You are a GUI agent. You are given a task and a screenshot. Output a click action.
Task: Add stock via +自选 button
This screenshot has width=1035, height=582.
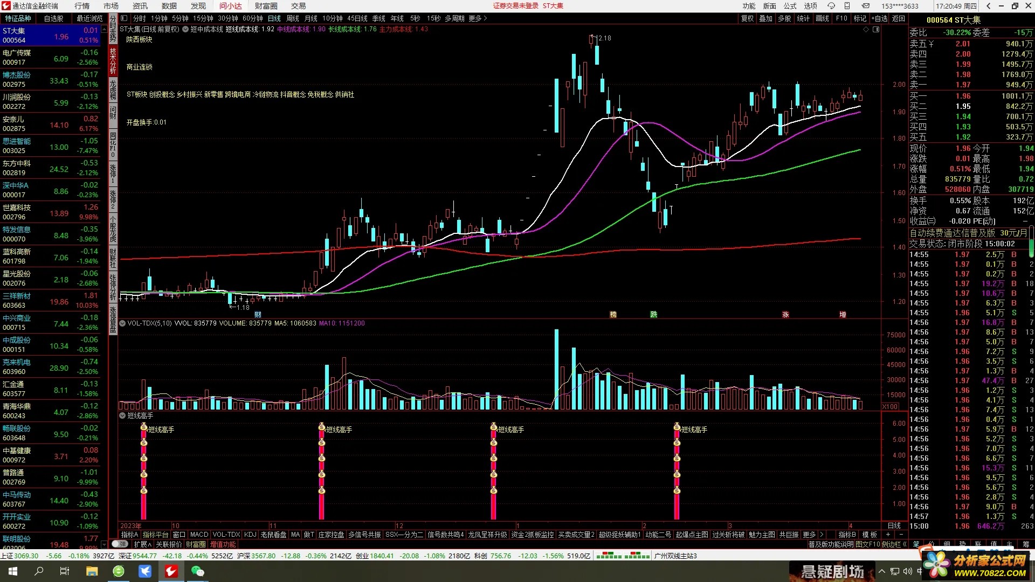(x=880, y=18)
